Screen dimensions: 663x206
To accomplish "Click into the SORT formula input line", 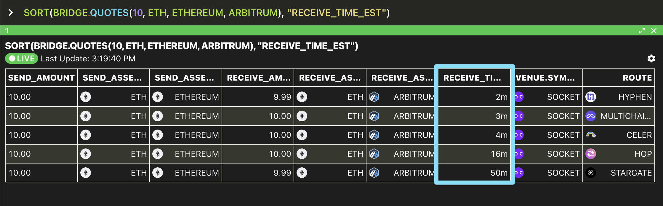I will click(206, 13).
